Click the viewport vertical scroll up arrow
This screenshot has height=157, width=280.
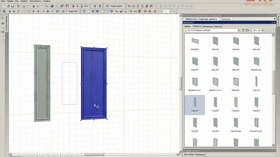point(180,16)
